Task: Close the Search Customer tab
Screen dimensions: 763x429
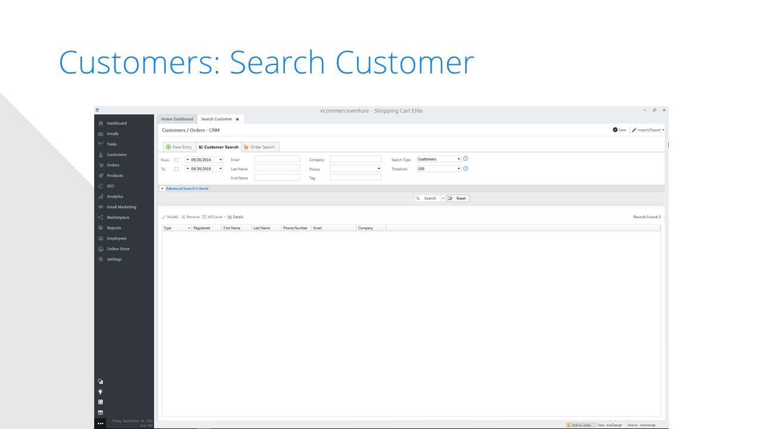Action: click(237, 119)
